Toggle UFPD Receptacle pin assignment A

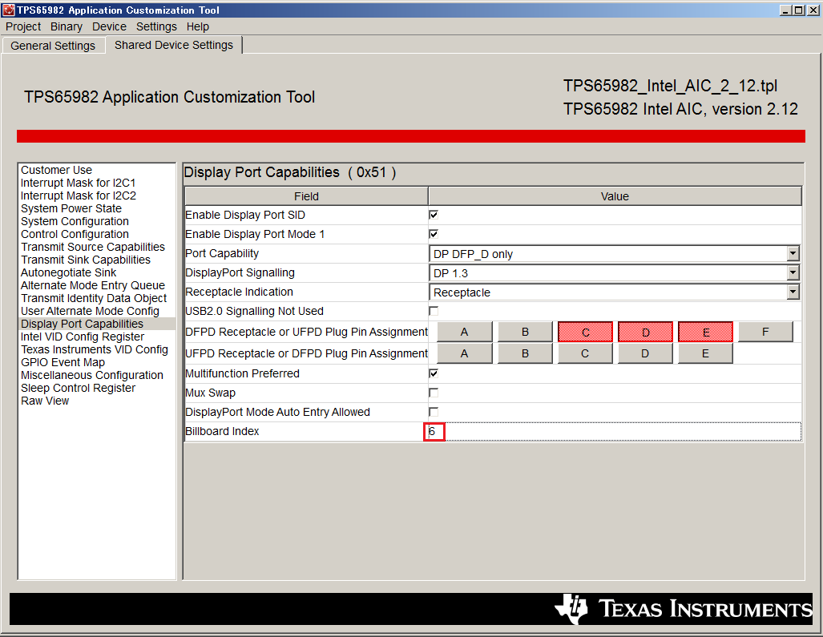pos(465,353)
